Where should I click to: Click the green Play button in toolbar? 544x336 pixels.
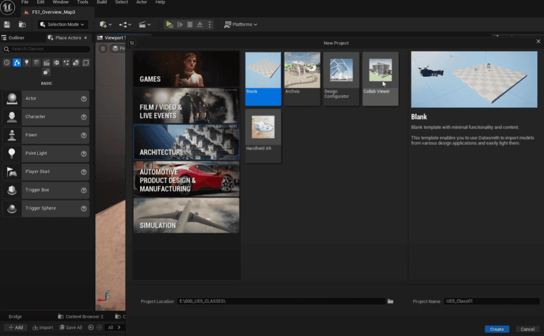(x=169, y=24)
